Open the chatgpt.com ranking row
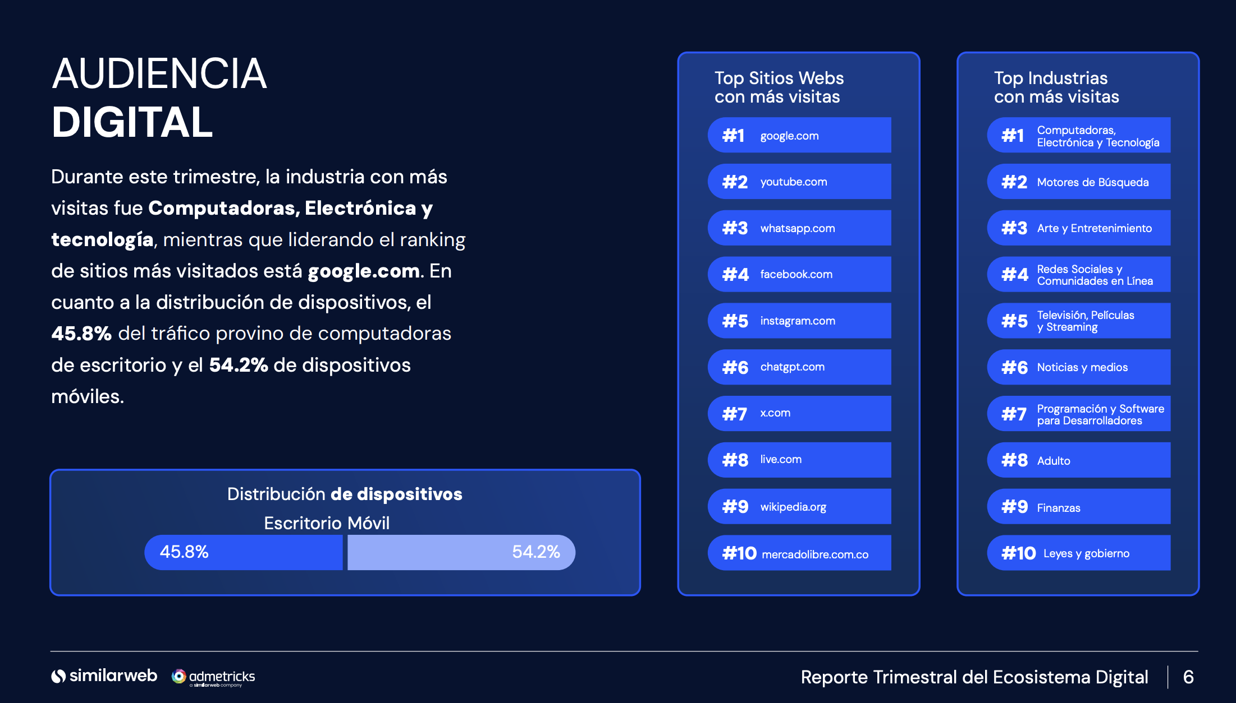 coord(799,367)
